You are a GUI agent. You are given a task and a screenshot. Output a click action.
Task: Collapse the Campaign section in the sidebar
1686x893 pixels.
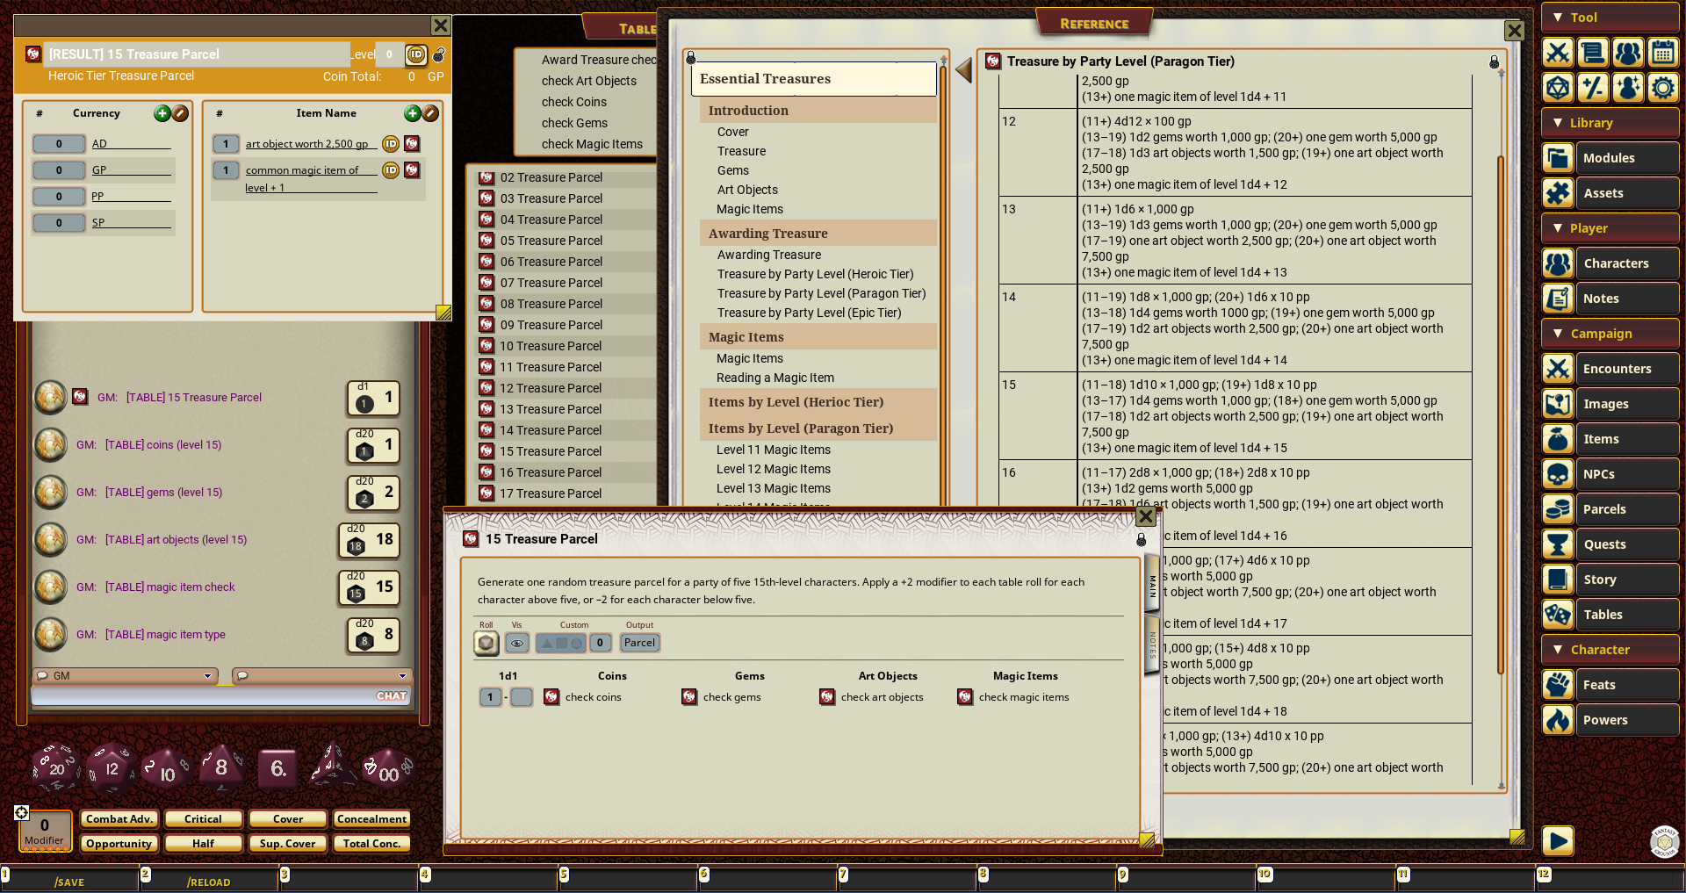click(x=1558, y=334)
